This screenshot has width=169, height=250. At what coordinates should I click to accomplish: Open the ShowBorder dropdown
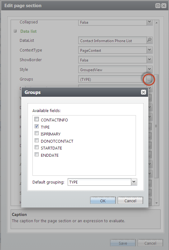(149, 60)
